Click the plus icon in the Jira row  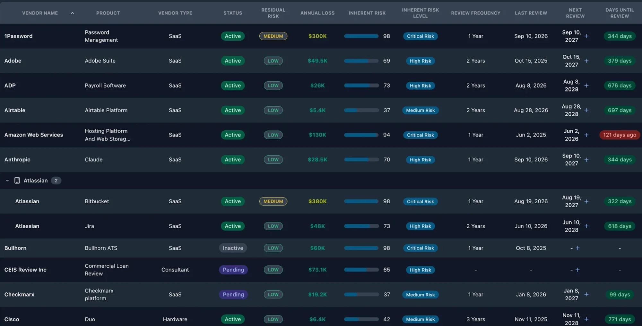point(586,226)
